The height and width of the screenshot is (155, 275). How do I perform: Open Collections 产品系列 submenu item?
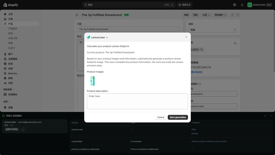13,29
